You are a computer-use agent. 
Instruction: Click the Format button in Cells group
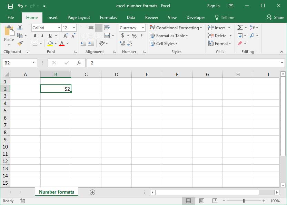tap(220, 44)
